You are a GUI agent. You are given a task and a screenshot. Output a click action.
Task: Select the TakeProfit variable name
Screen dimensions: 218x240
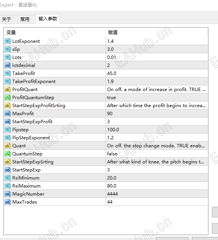point(24,73)
